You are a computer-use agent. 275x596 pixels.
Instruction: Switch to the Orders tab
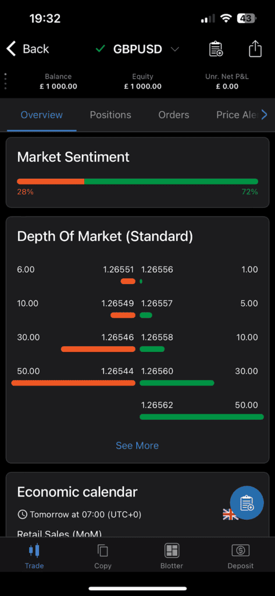(174, 115)
